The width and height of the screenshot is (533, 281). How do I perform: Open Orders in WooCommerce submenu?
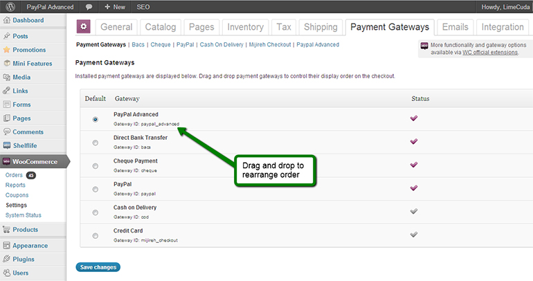point(14,175)
